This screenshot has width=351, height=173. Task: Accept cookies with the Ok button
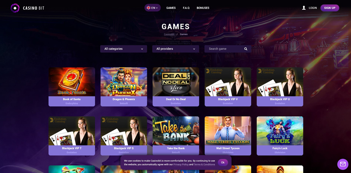(x=223, y=163)
